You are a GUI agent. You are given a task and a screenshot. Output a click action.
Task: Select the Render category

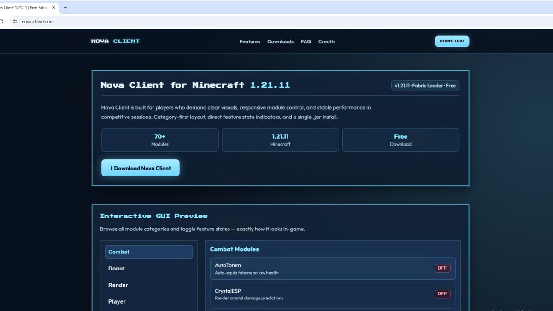pos(149,285)
